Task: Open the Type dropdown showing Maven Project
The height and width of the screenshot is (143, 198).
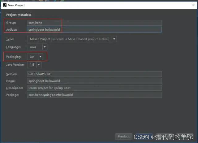Action: 72,39
